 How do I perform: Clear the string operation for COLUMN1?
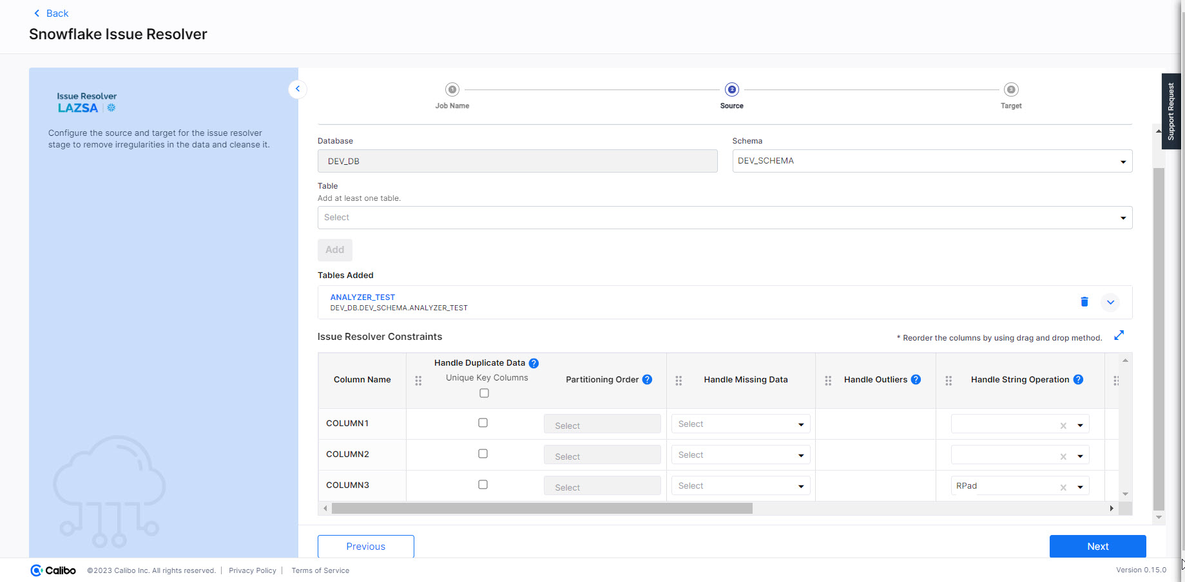pyautogui.click(x=1063, y=426)
